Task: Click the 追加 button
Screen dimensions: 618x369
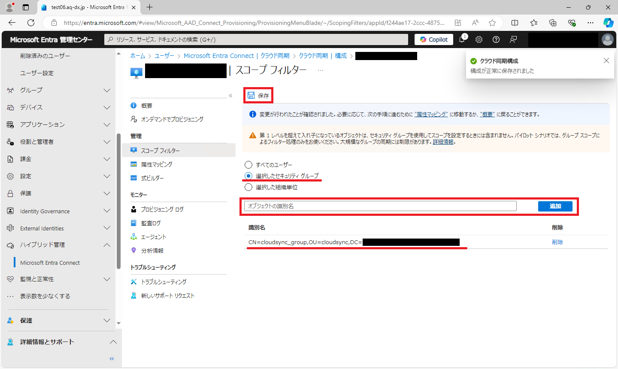Action: click(x=555, y=206)
